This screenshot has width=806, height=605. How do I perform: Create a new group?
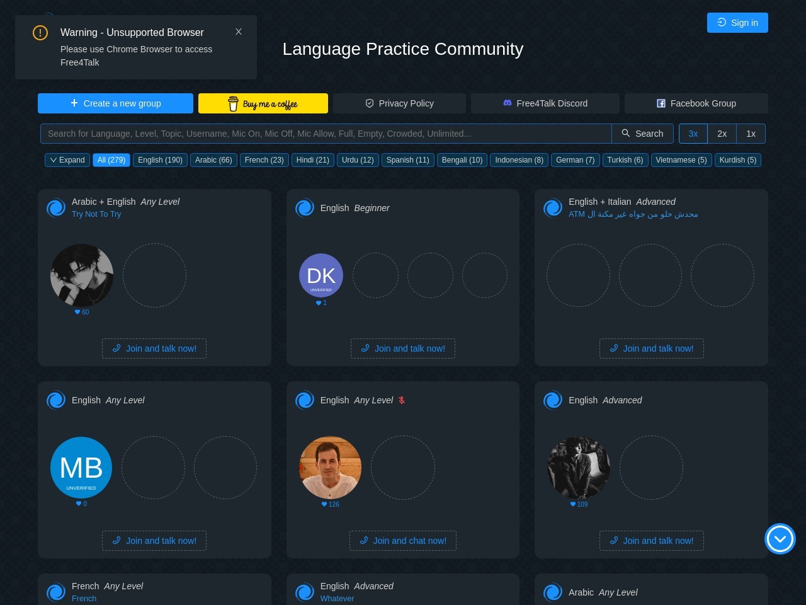point(115,103)
